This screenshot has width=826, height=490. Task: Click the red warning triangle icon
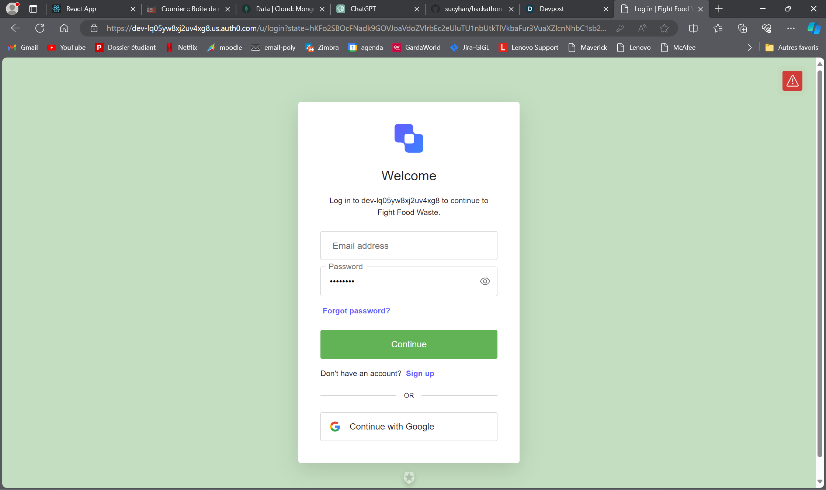point(792,81)
